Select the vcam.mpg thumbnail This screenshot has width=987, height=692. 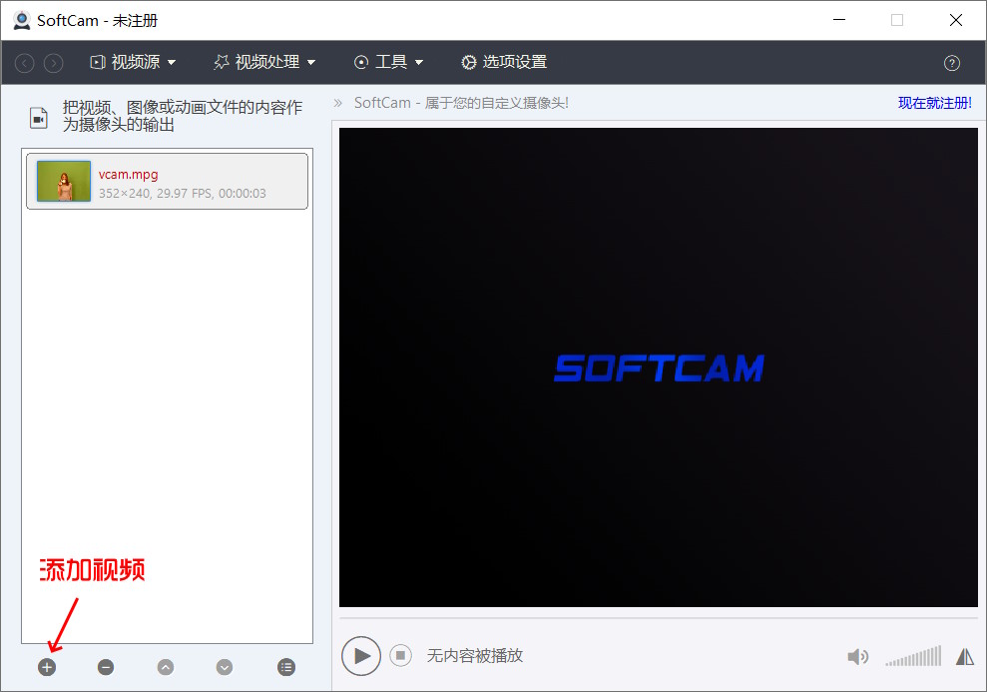tap(64, 182)
